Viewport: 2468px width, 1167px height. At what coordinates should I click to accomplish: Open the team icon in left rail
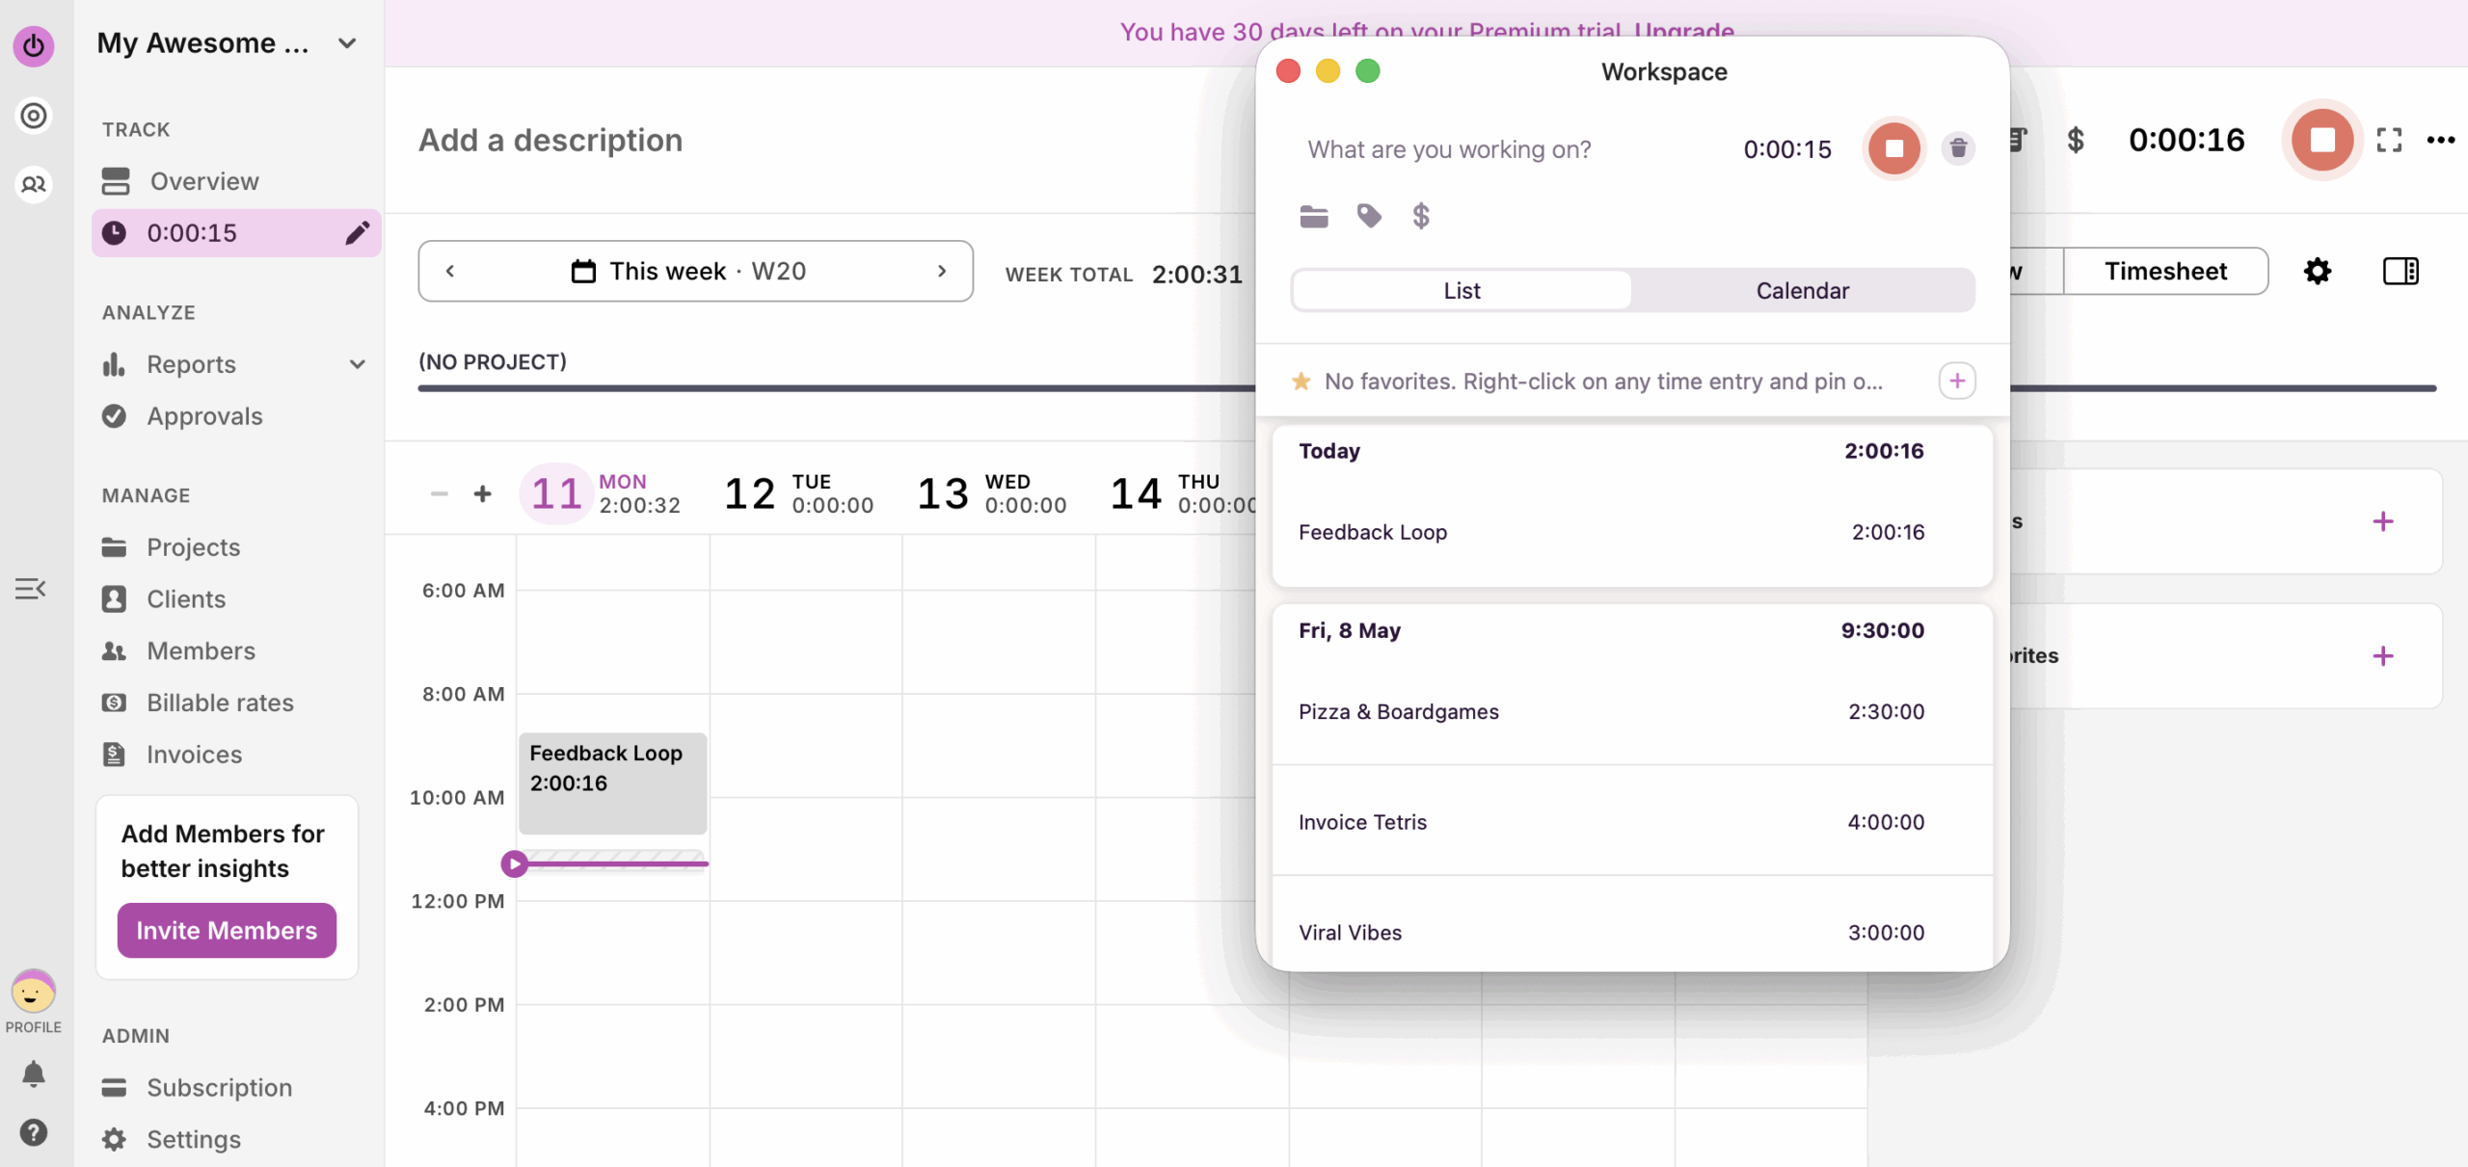[34, 184]
